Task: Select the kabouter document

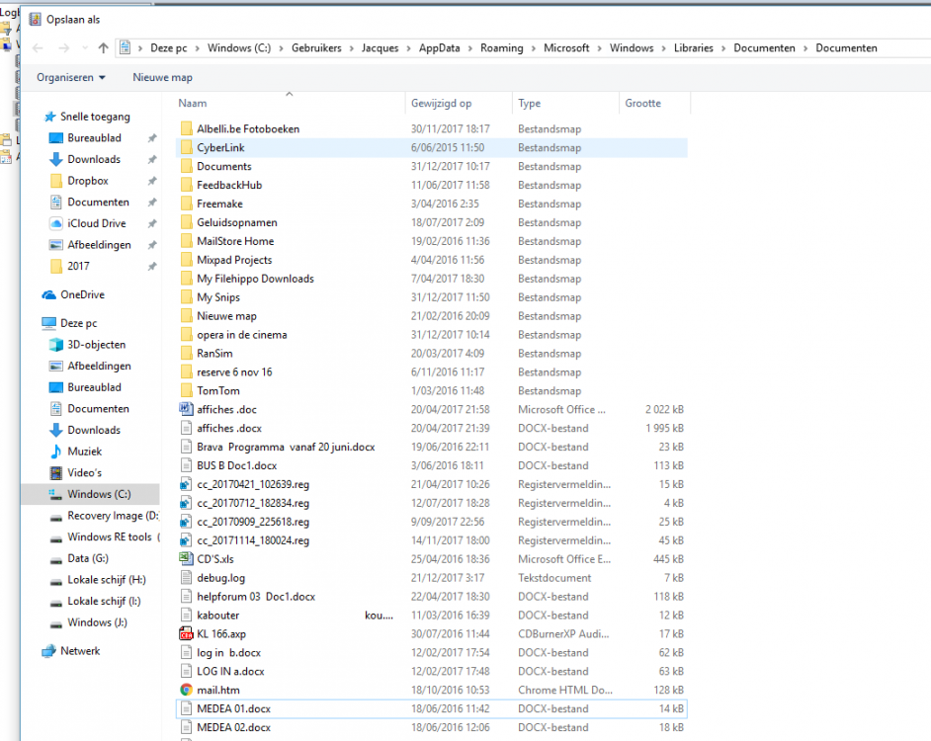Action: point(432,616)
